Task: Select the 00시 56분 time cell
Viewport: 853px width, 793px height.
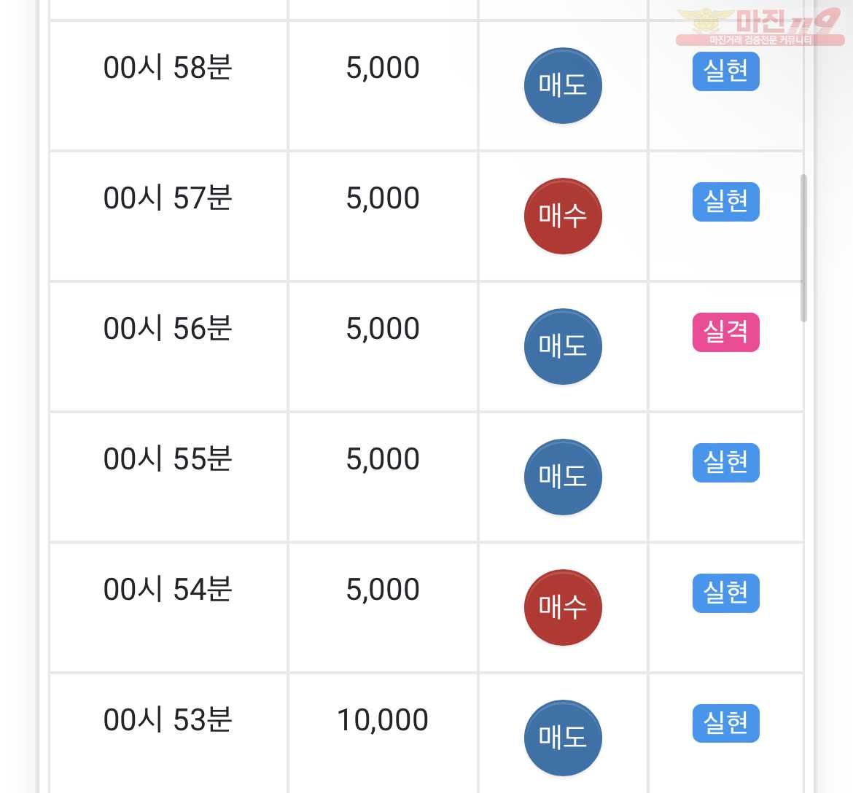Action: click(x=168, y=346)
